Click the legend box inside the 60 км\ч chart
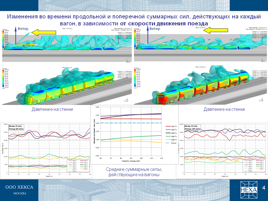Image resolution: width=268 pixels, height=201 pixels. coord(78,166)
